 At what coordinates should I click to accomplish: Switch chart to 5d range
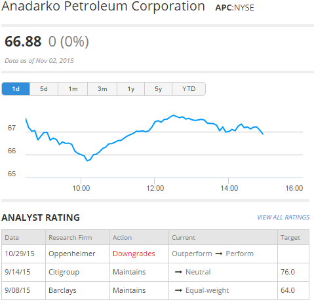[44, 89]
